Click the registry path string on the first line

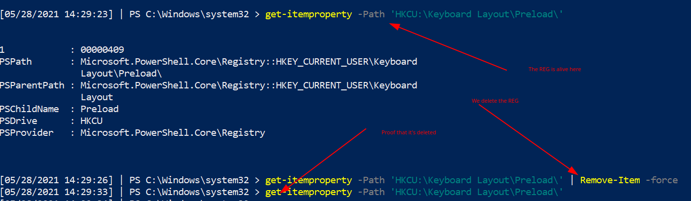point(476,14)
